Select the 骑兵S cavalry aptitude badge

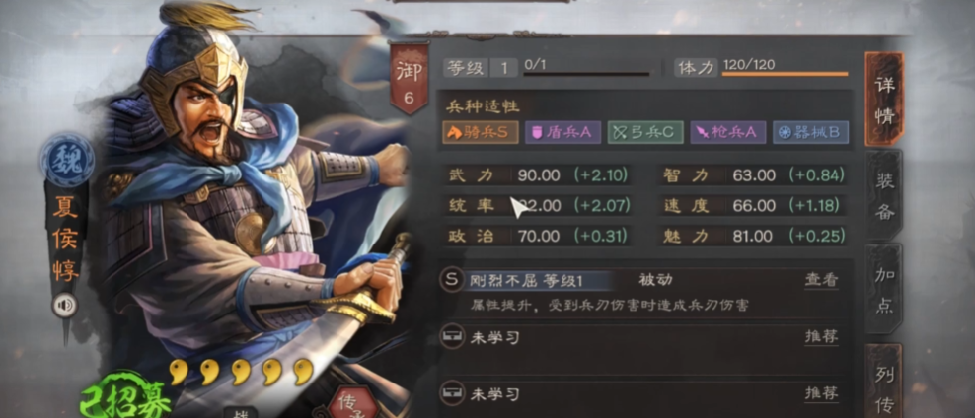(x=480, y=132)
